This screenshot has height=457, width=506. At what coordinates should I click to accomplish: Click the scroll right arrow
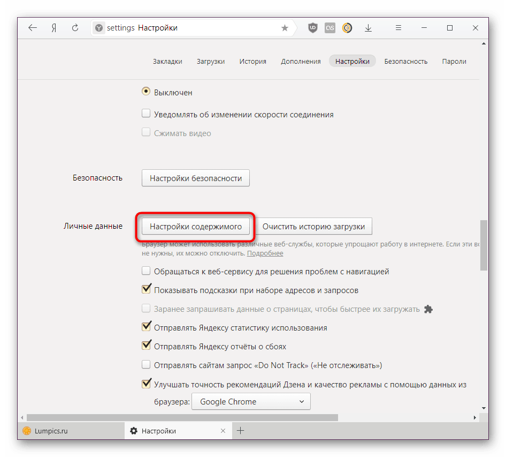[x=474, y=417]
